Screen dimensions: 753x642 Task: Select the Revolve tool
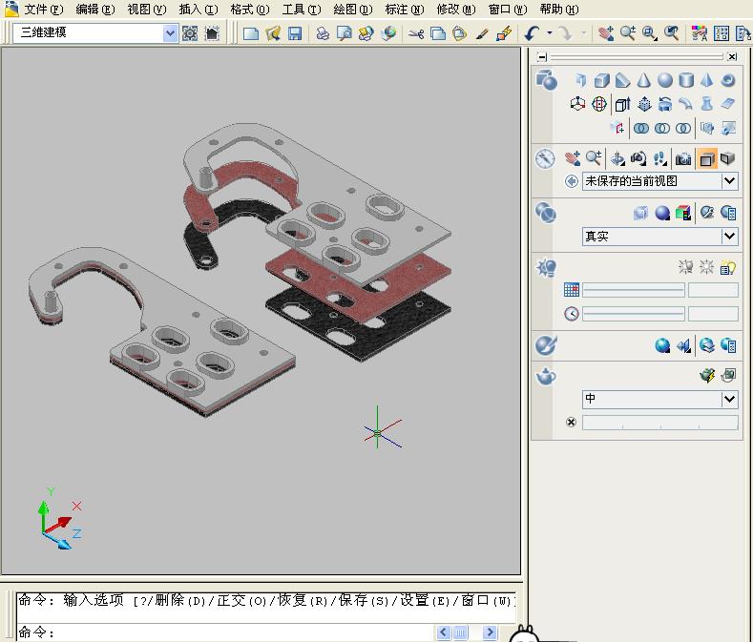(665, 104)
